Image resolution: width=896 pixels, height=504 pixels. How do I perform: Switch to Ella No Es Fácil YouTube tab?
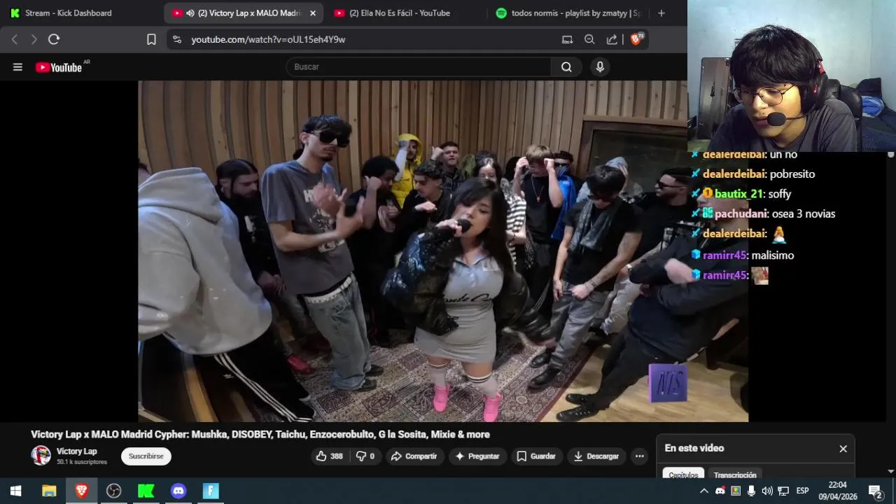399,13
